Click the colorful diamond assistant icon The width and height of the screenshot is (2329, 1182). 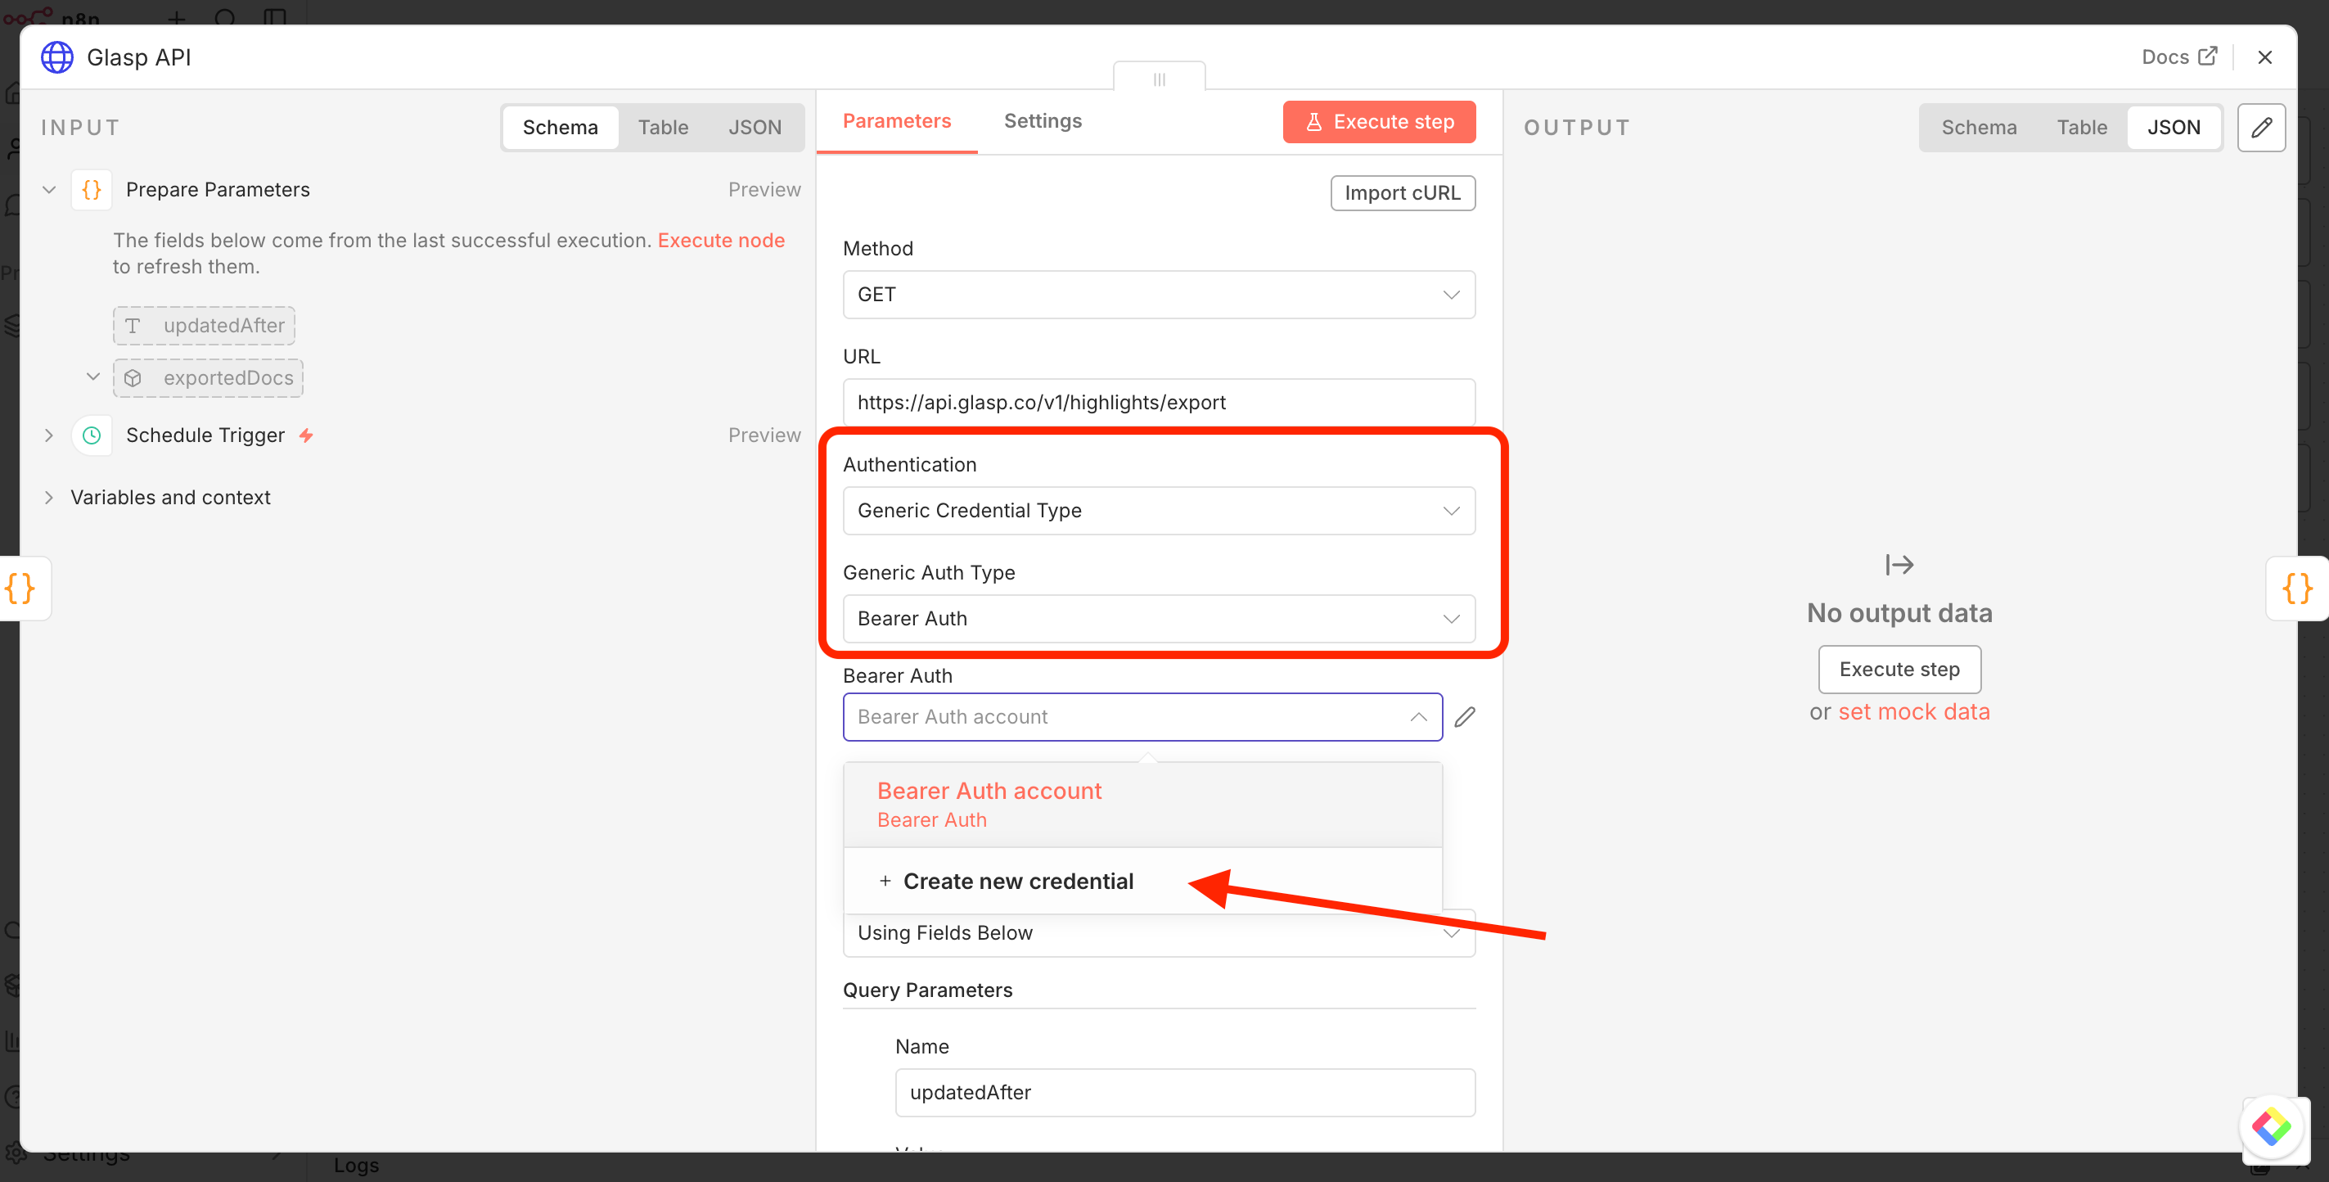(x=2270, y=1126)
